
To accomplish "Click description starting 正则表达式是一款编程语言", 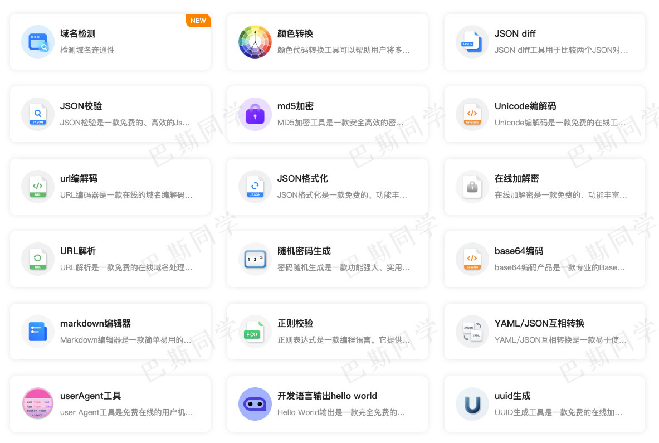I will (x=343, y=340).
